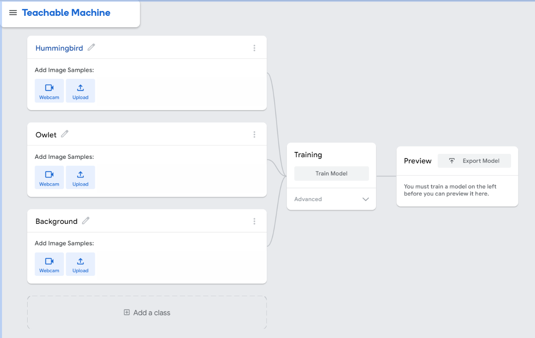
Task: Edit the Owlet class name via pencil icon
Action: point(64,134)
